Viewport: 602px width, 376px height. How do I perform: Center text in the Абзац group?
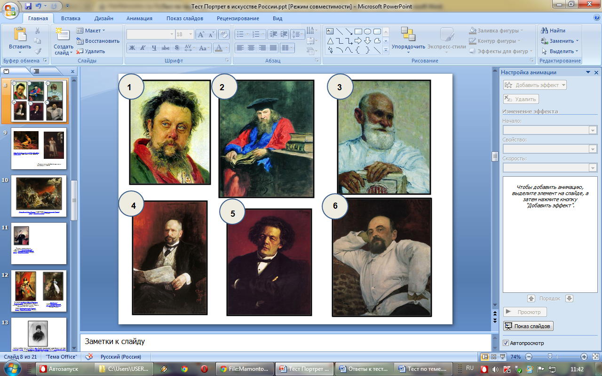pyautogui.click(x=251, y=48)
